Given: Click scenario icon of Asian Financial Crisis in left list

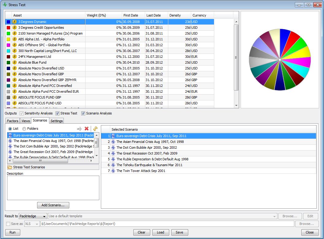Looking at the screenshot, I should tap(10, 141).
